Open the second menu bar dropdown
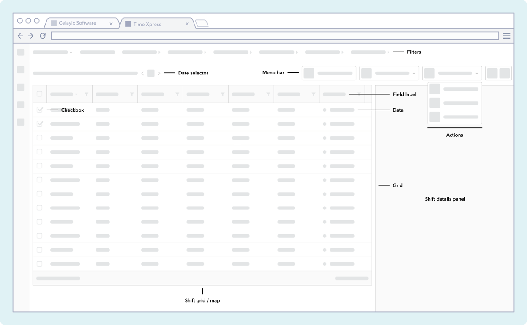The height and width of the screenshot is (325, 527). point(389,73)
